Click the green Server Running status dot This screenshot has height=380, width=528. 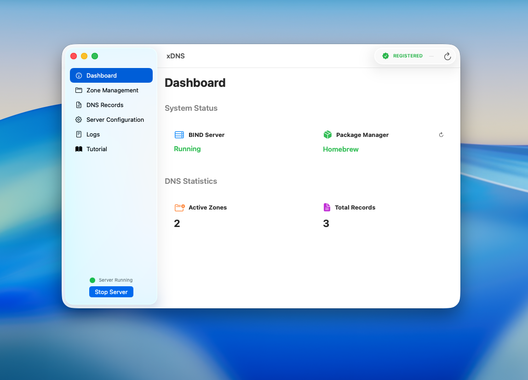92,280
